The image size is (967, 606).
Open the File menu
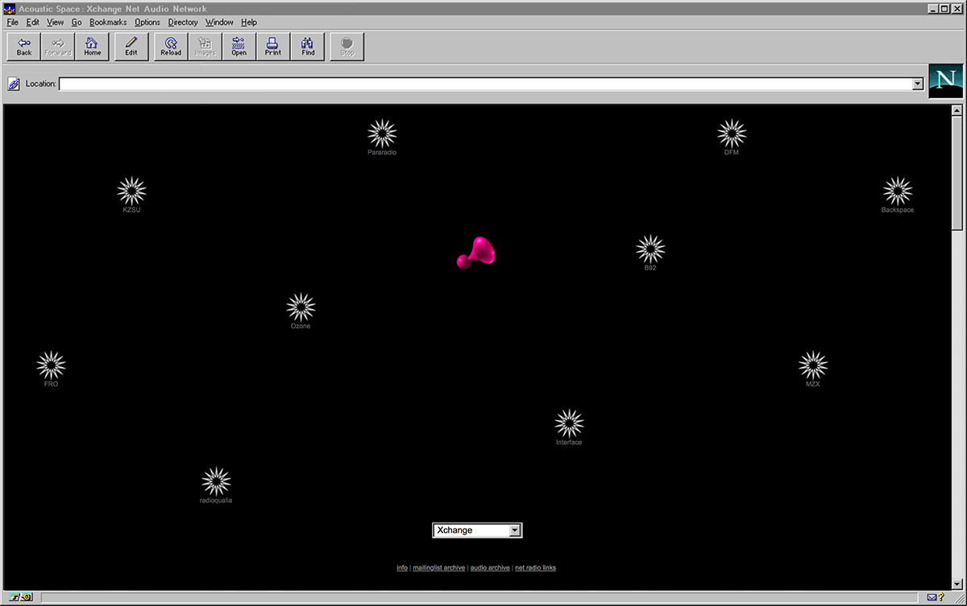(12, 23)
